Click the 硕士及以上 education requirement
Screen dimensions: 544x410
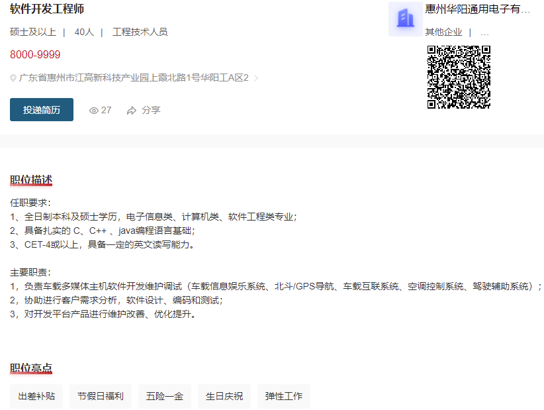[33, 32]
